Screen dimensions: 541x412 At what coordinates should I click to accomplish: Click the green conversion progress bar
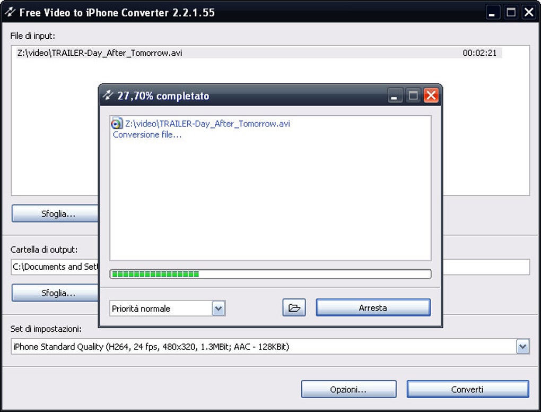270,274
